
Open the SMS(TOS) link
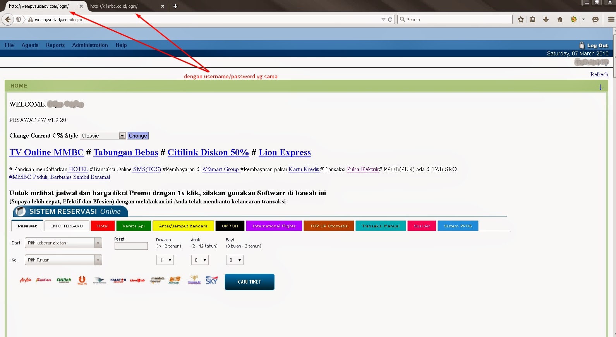[x=146, y=169]
